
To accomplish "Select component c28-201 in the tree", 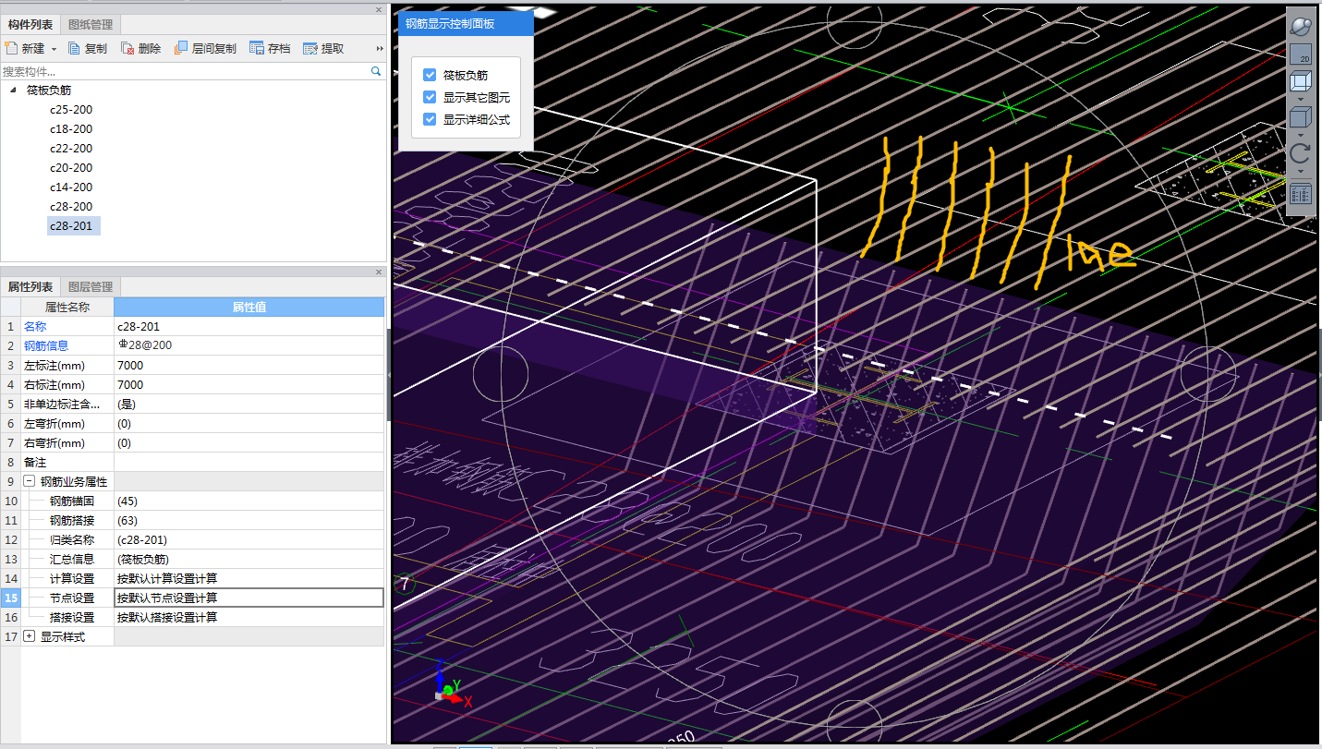I will [x=74, y=226].
